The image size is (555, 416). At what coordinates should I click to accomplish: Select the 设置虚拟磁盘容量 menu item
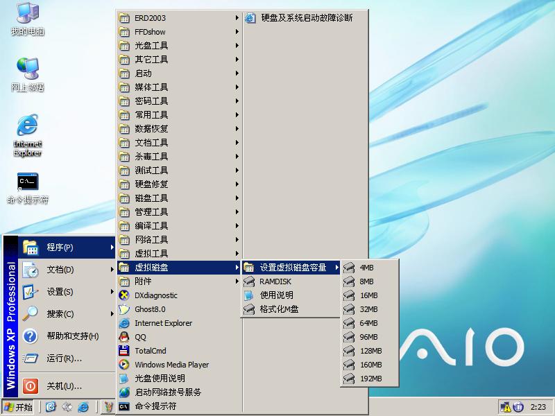pos(291,268)
